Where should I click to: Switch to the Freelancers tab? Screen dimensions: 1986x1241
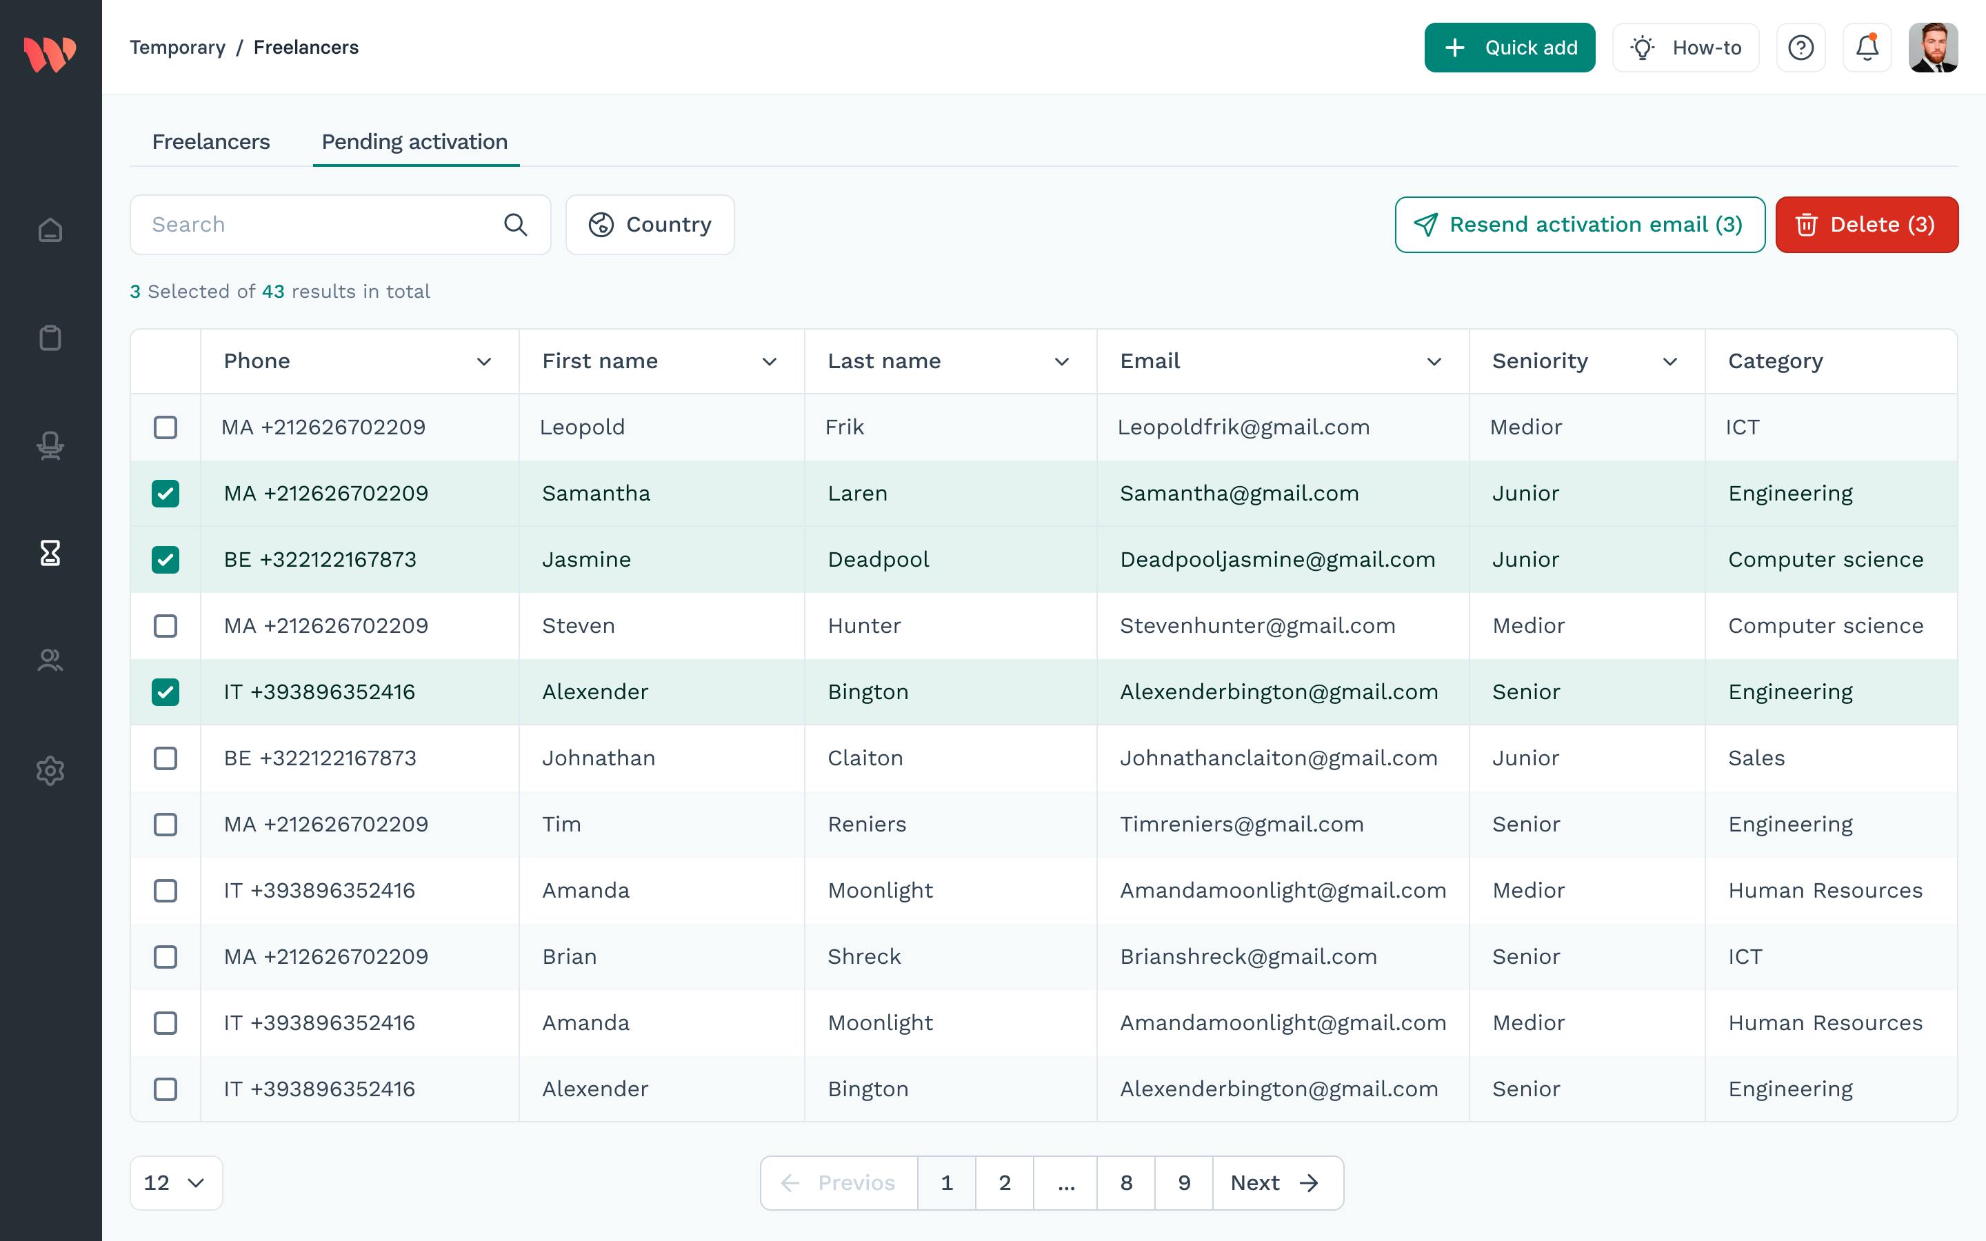tap(211, 142)
